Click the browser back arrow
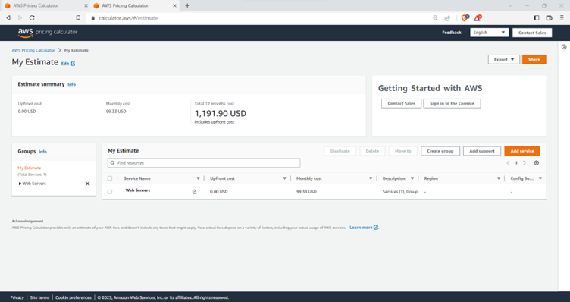Image resolution: width=570 pixels, height=302 pixels. pos(8,17)
